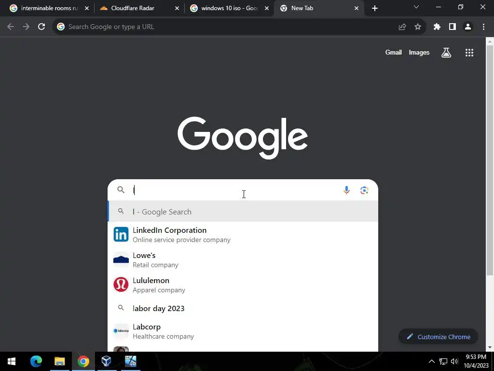Select the Lululemon suggestion

coord(243,285)
